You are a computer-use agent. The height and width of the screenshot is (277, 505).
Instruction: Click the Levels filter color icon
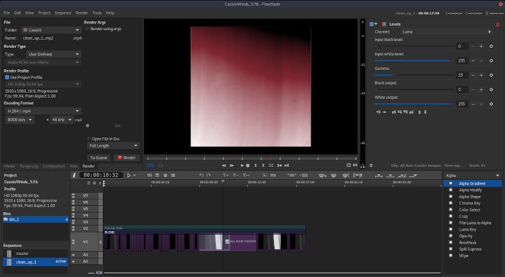[x=383, y=24]
